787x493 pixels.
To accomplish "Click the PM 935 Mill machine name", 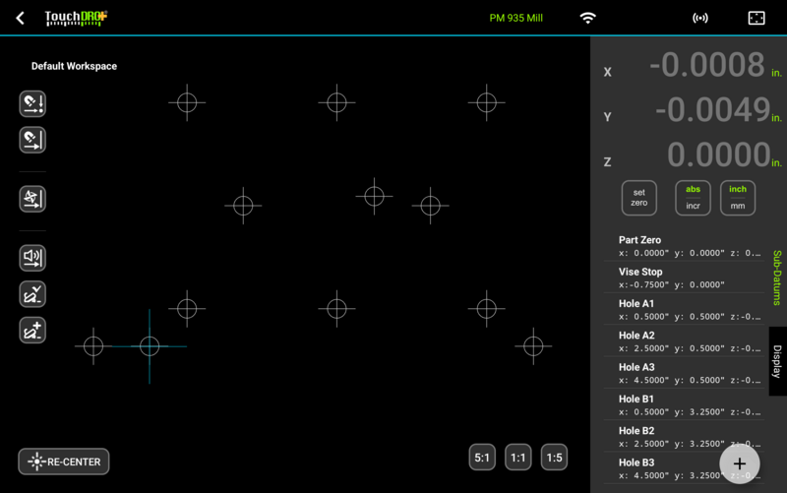I will point(515,18).
